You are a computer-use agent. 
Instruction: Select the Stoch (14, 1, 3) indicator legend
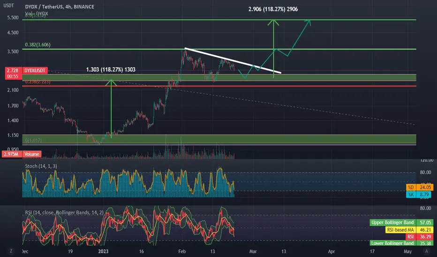pyautogui.click(x=41, y=166)
